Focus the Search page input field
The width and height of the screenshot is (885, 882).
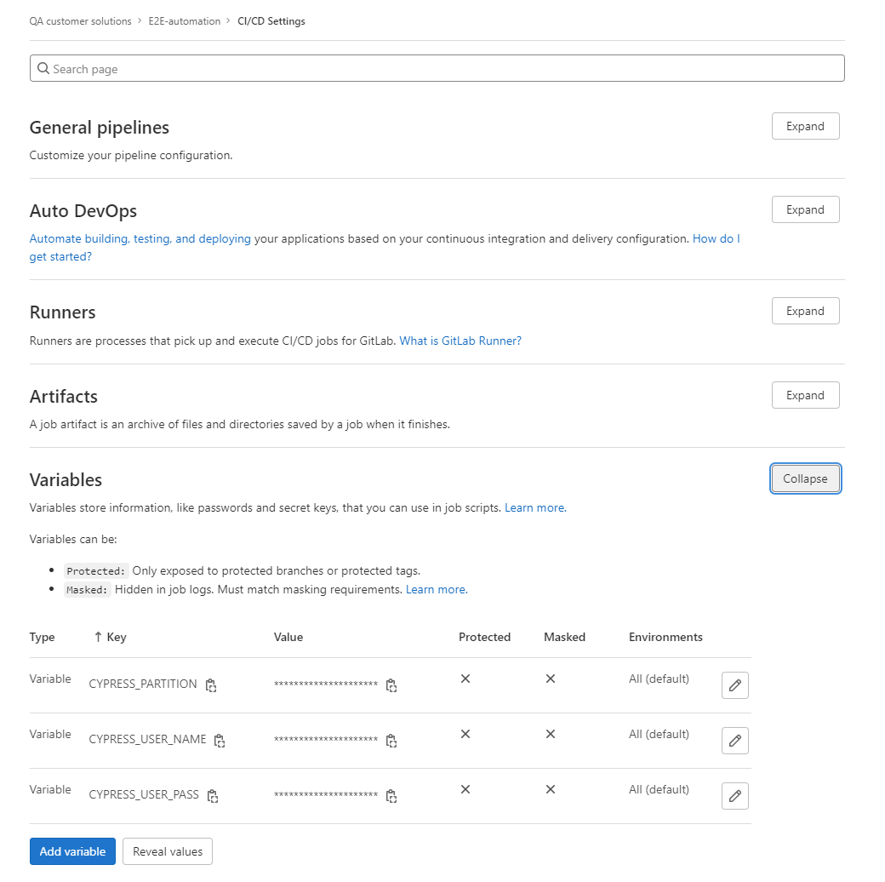437,69
